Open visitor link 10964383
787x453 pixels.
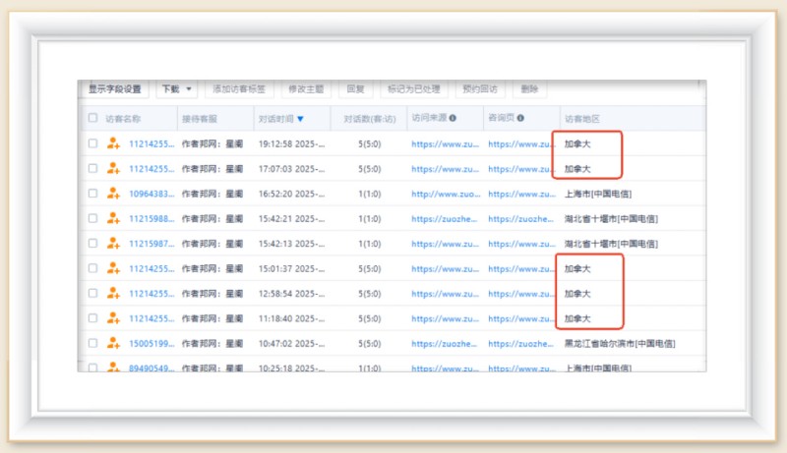pyautogui.click(x=151, y=194)
